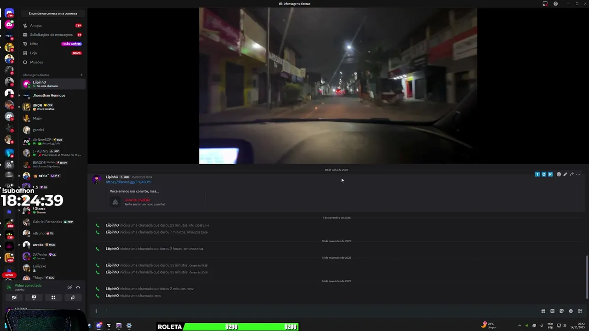Image resolution: width=589 pixels, height=331 pixels.
Task: Open Gabriel Fernandes direct message
Action: (53, 222)
